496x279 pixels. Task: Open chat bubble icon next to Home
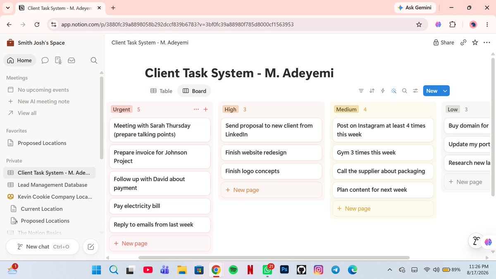tap(45, 60)
